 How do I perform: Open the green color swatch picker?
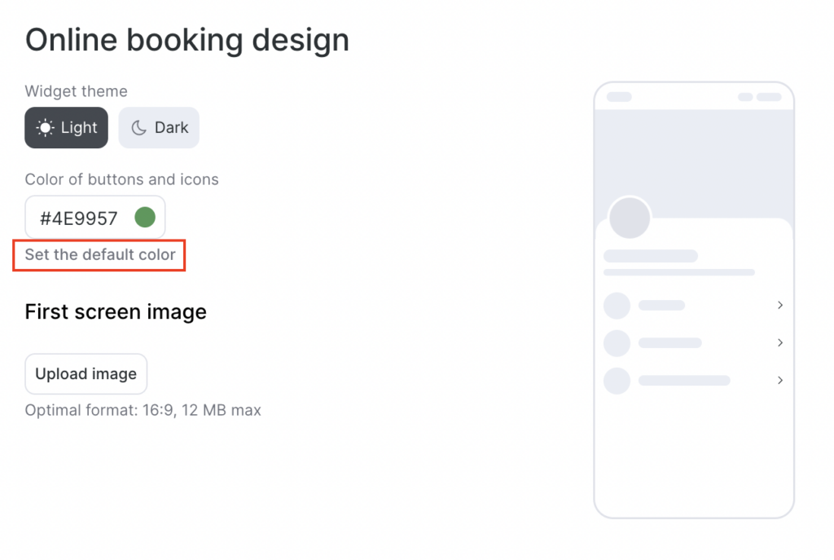pos(145,218)
